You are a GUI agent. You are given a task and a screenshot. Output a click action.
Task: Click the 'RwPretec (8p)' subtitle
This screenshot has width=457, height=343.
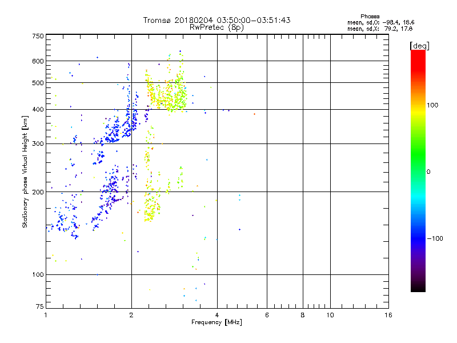tap(217, 27)
